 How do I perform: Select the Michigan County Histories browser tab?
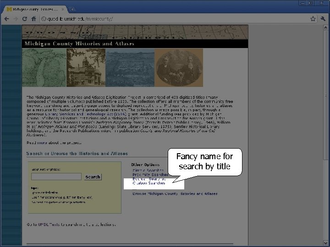coord(35,10)
